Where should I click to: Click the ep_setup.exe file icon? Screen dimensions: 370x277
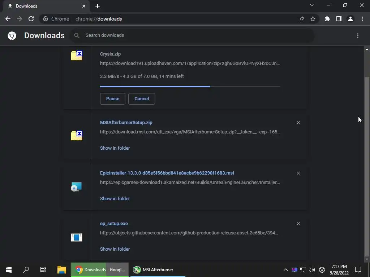pyautogui.click(x=77, y=237)
